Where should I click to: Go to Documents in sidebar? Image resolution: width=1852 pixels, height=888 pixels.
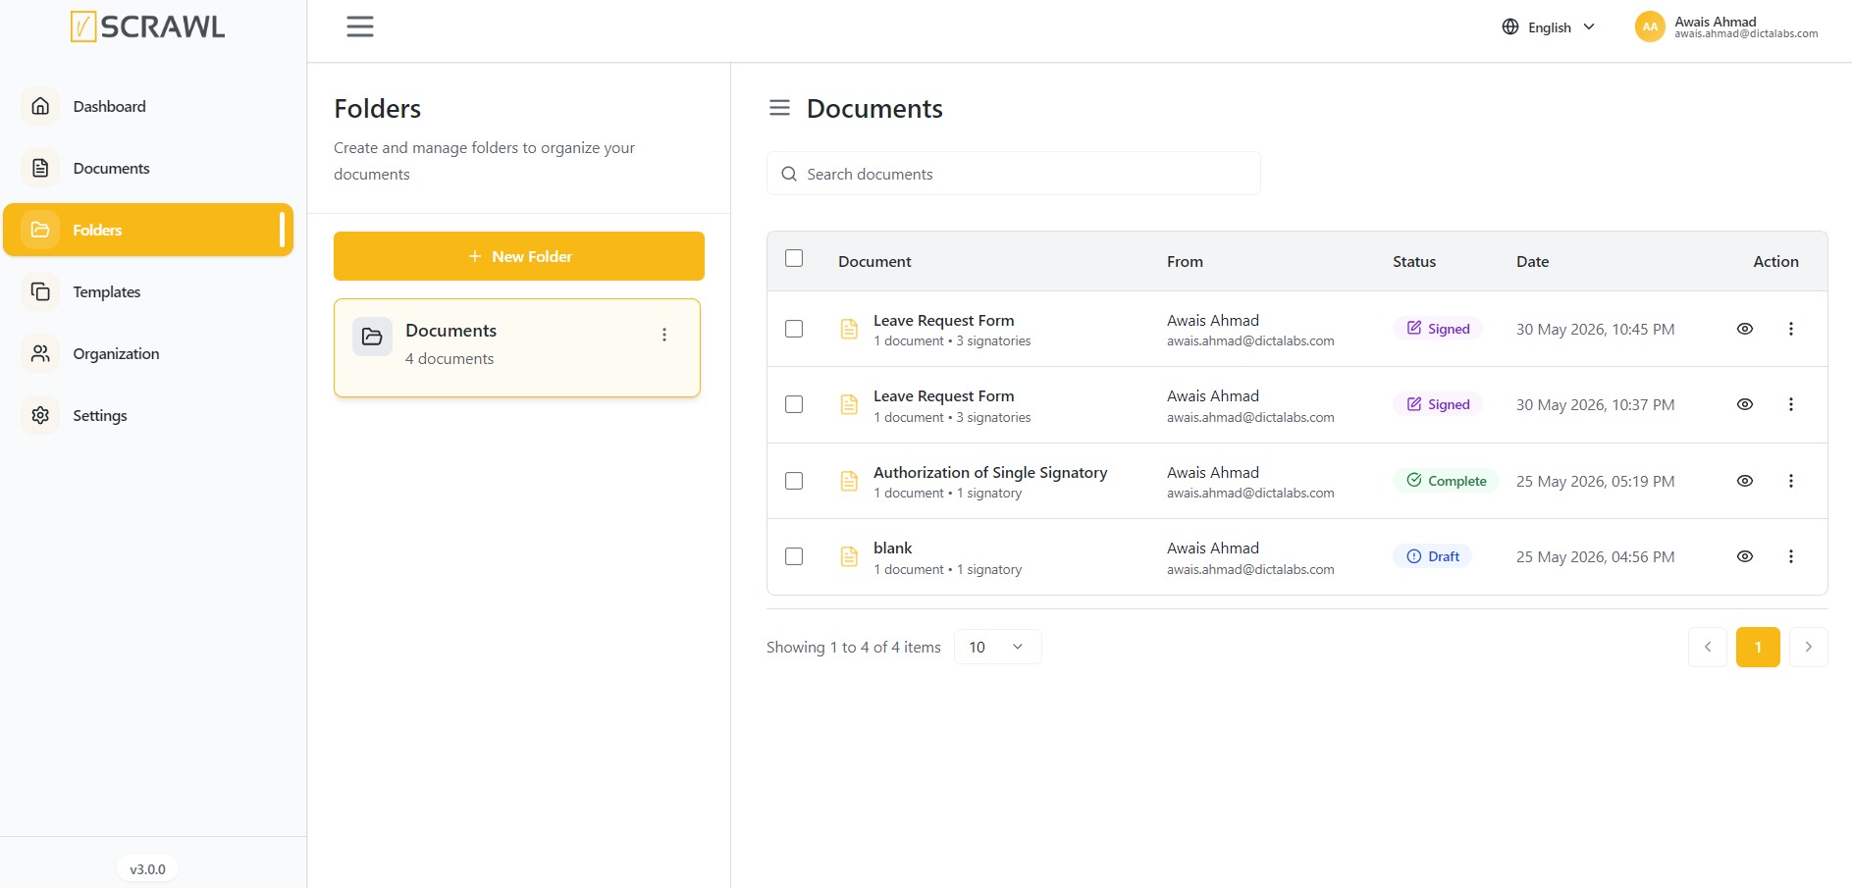(x=148, y=168)
